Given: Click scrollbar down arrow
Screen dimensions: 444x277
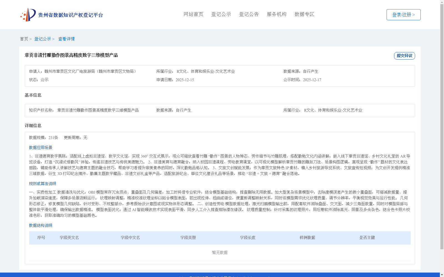Looking at the screenshot, I should point(442,275).
